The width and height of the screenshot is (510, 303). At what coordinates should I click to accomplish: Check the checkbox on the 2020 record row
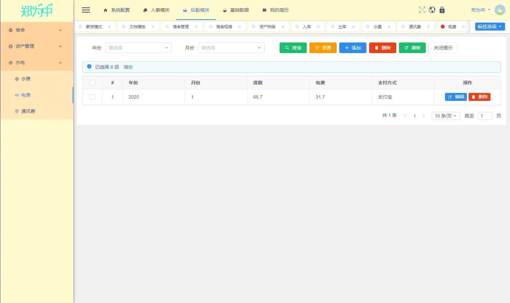point(92,97)
